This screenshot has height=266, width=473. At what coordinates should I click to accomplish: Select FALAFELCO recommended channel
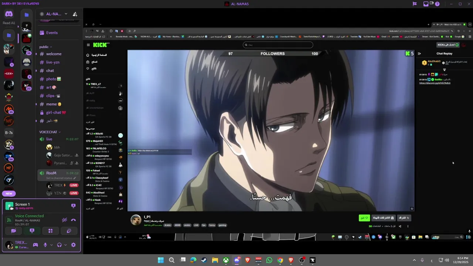[105, 150]
